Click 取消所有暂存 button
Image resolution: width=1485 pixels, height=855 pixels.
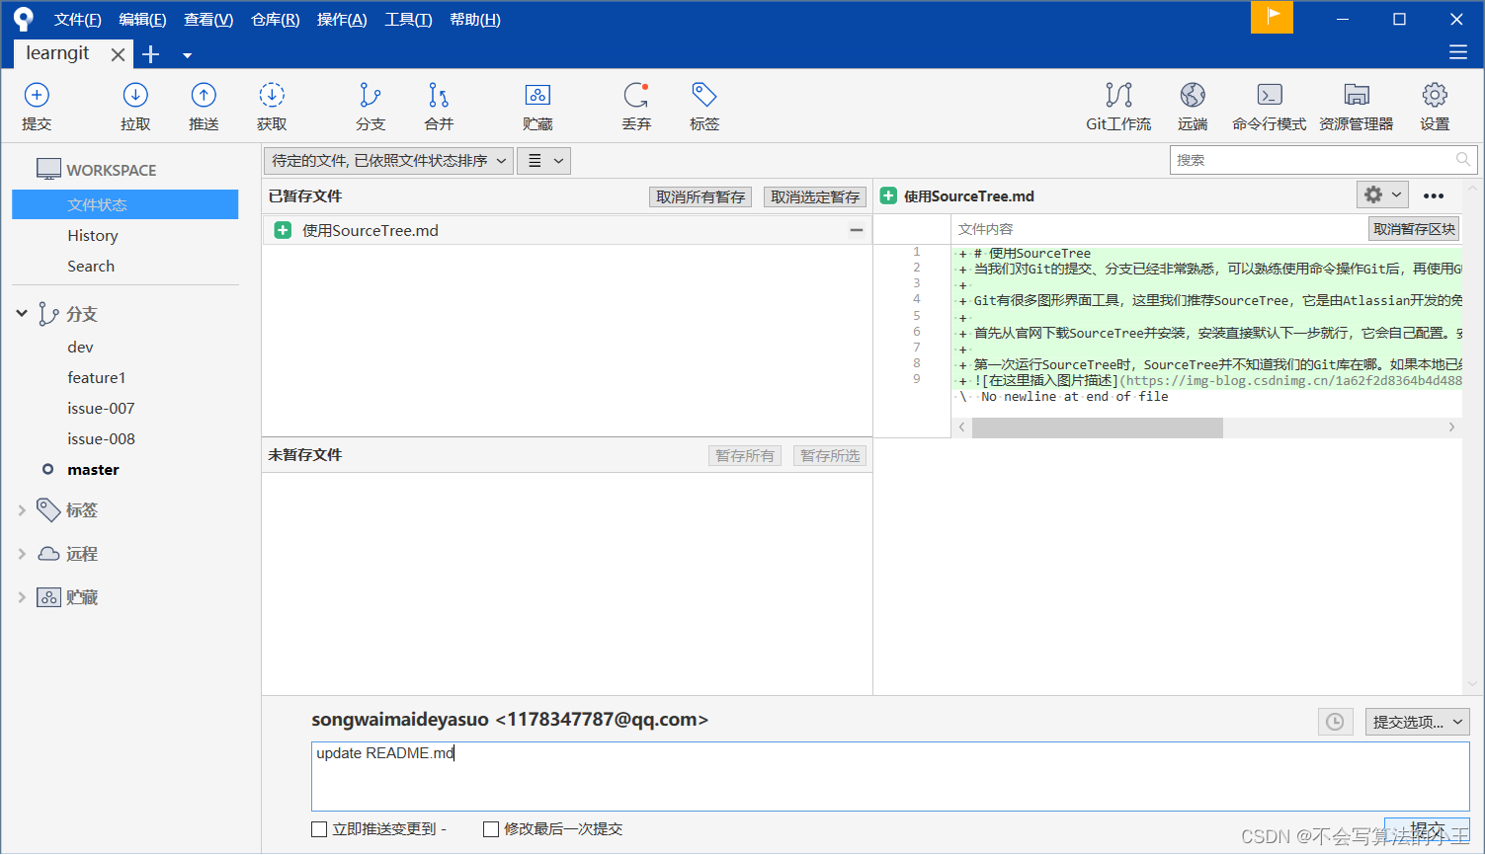tap(701, 197)
